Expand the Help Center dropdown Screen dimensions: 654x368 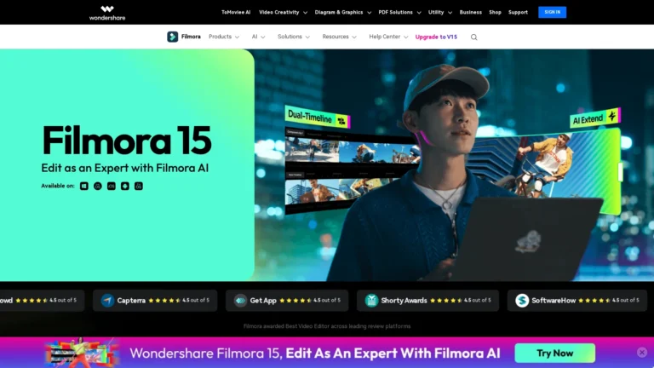click(388, 37)
